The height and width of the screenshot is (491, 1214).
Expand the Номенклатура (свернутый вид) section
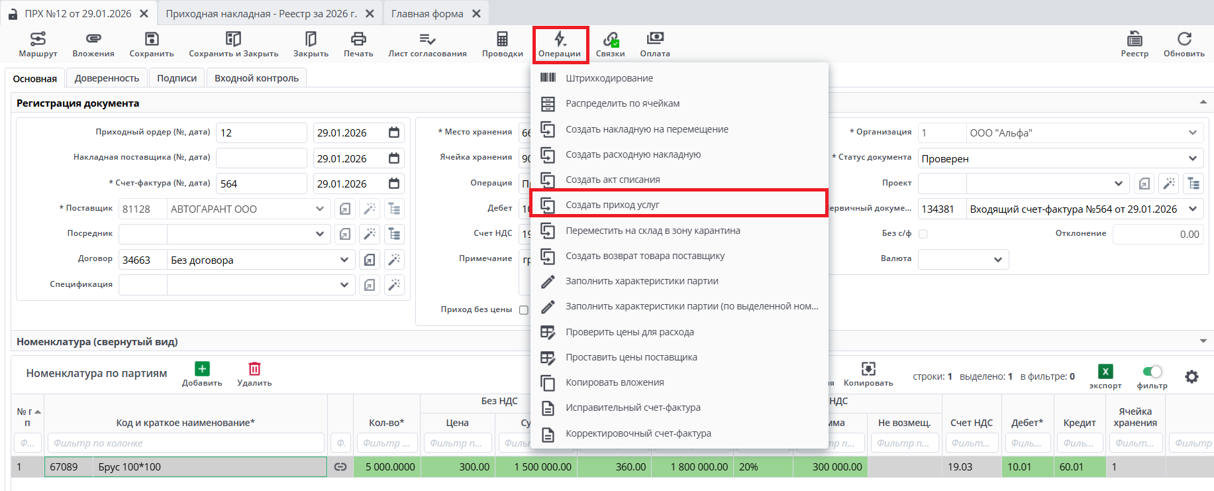click(1203, 341)
